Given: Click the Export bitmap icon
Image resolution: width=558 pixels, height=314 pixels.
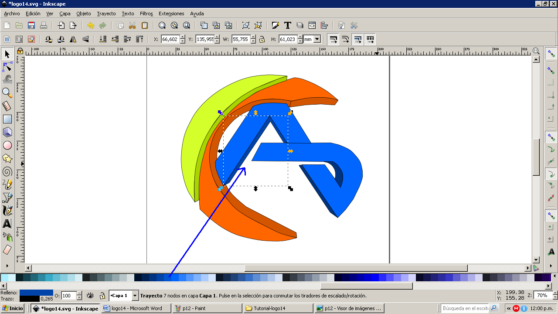Looking at the screenshot, I should point(73,25).
